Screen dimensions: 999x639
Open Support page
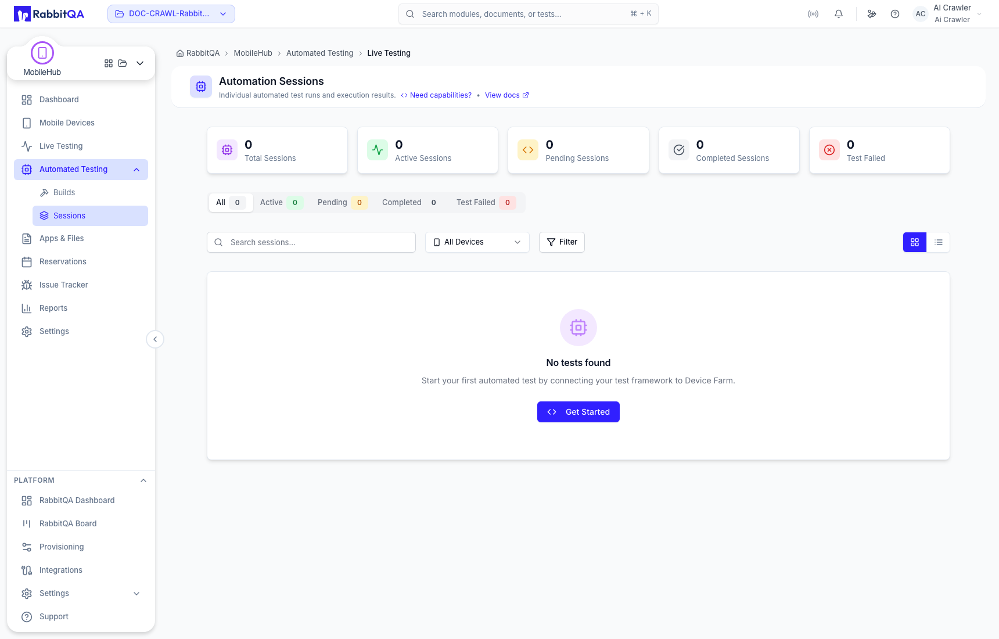81,617
